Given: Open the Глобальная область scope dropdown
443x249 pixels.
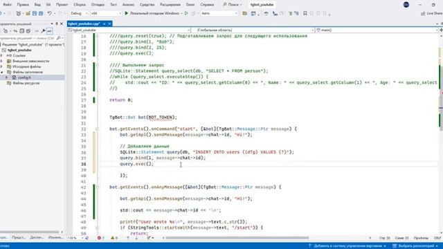Looking at the screenshot, I should [x=253, y=30].
